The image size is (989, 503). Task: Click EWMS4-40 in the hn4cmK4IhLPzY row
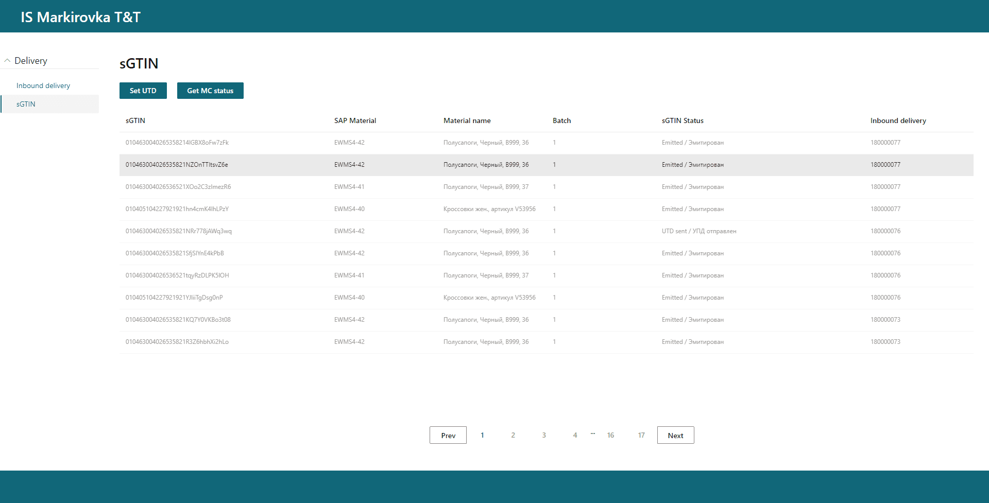click(349, 209)
